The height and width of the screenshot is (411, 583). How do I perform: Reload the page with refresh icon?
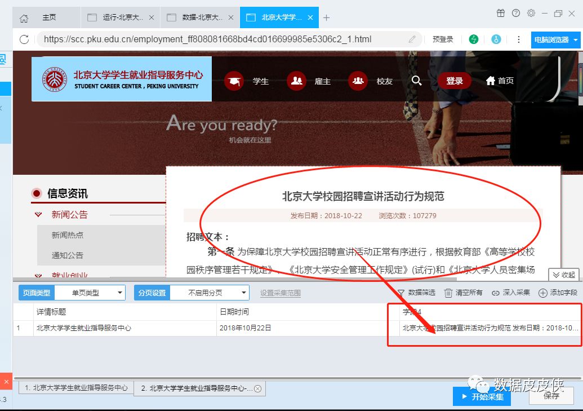24,39
